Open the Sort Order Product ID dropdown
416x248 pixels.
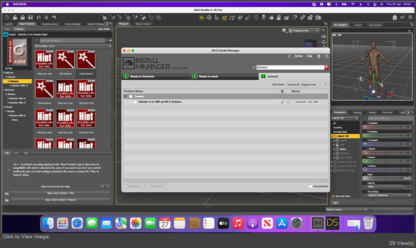[x=307, y=84]
